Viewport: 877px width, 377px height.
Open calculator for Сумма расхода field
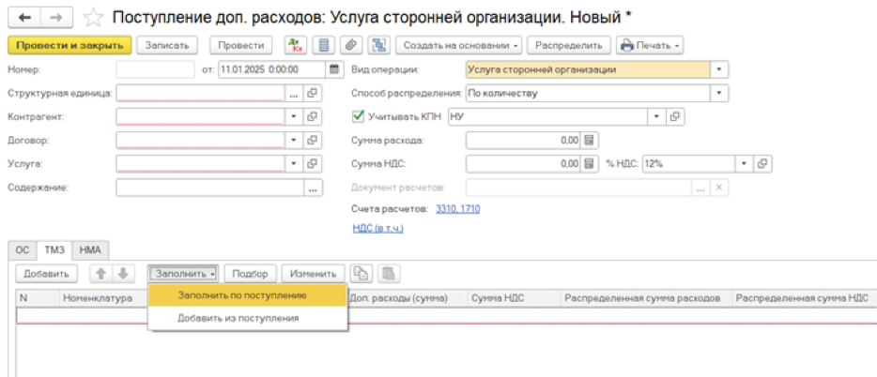click(x=590, y=140)
